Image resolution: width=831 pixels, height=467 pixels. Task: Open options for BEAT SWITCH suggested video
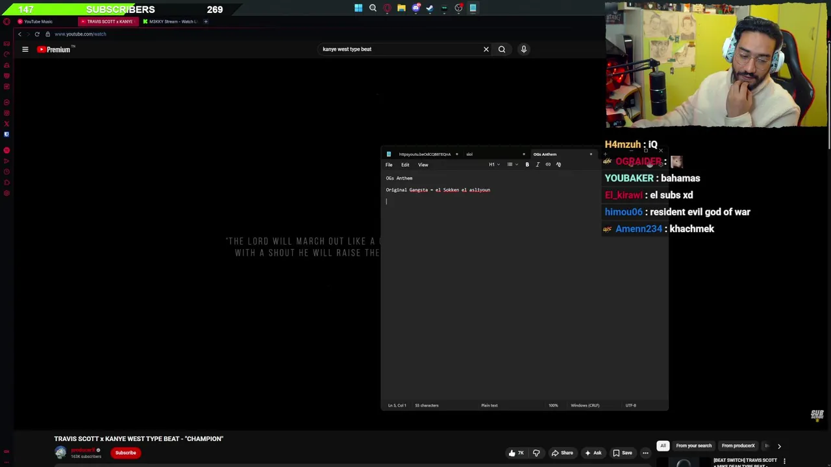pos(784,461)
